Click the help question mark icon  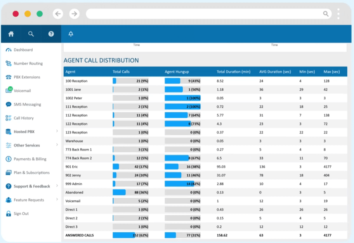51,34
